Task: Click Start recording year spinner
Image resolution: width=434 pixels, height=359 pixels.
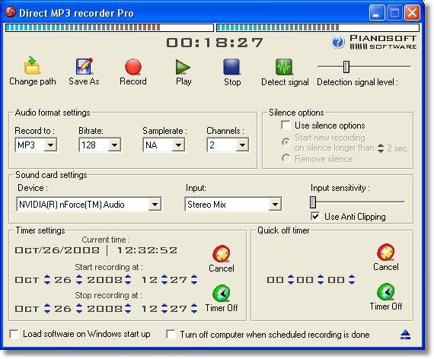Action: (x=128, y=280)
